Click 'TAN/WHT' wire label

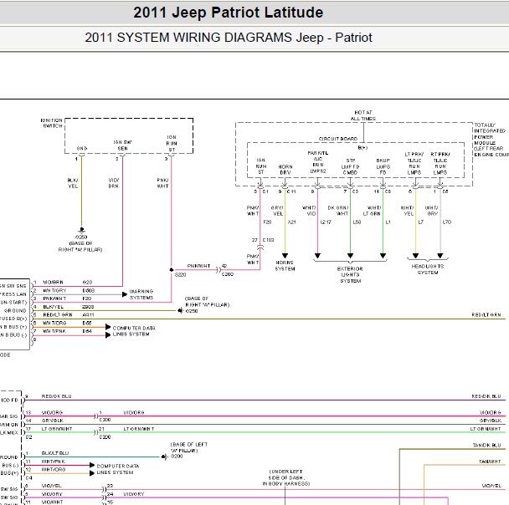click(x=490, y=462)
